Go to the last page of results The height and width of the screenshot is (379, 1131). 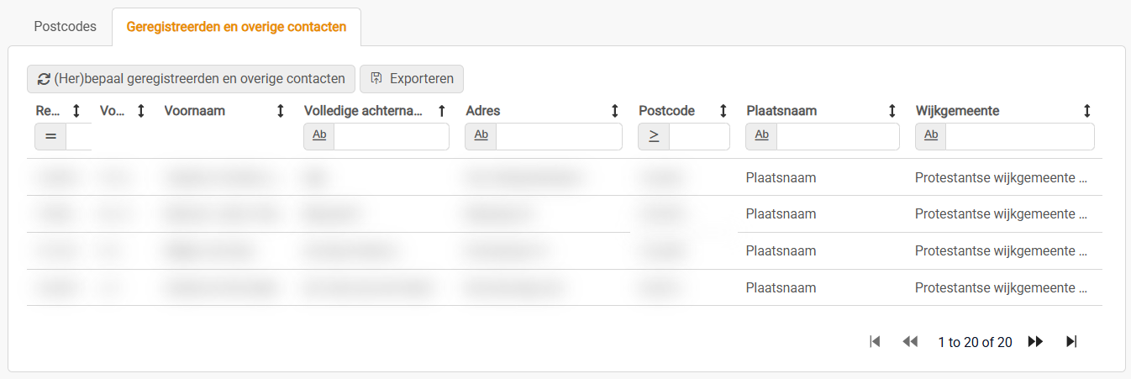(1071, 341)
